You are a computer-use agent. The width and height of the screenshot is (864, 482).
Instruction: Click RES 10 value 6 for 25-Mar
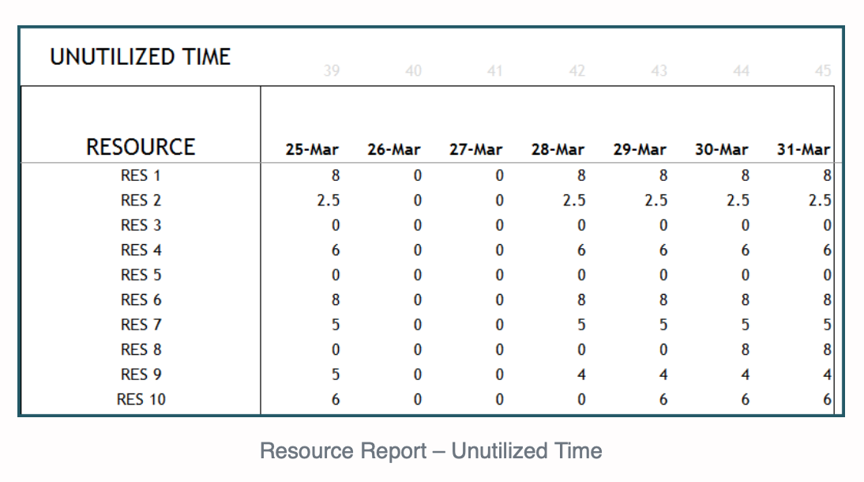click(x=336, y=399)
